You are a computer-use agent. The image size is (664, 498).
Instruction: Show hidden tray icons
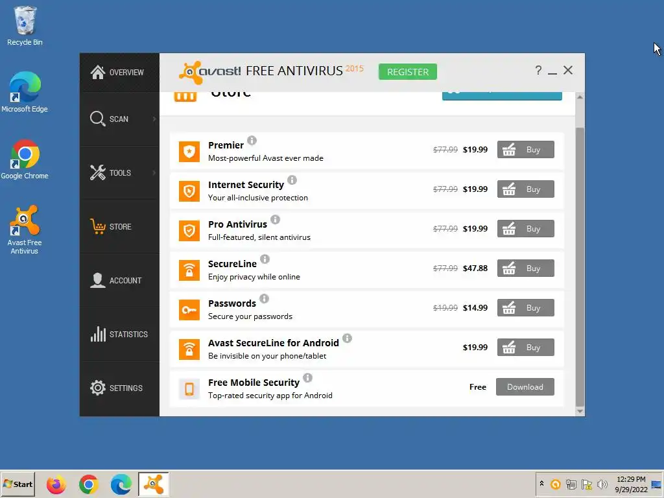[541, 484]
